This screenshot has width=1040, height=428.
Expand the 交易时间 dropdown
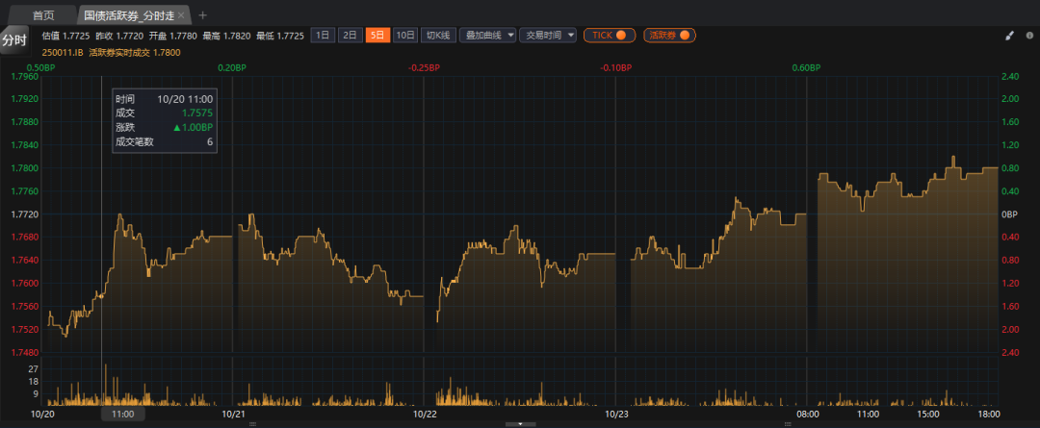click(x=547, y=36)
